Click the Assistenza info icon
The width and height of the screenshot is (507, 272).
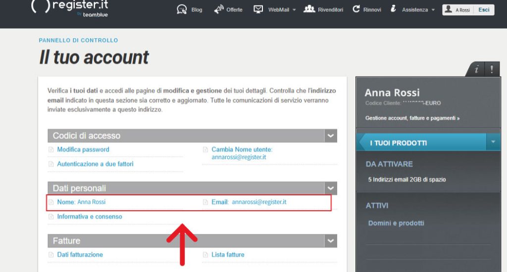point(393,9)
